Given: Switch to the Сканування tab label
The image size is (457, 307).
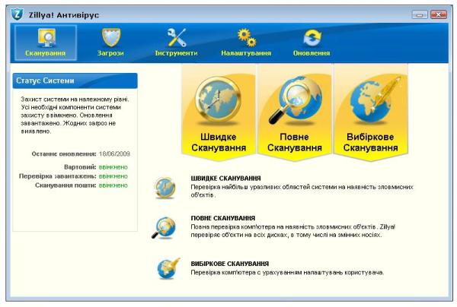Looking at the screenshot, I should click(x=46, y=53).
